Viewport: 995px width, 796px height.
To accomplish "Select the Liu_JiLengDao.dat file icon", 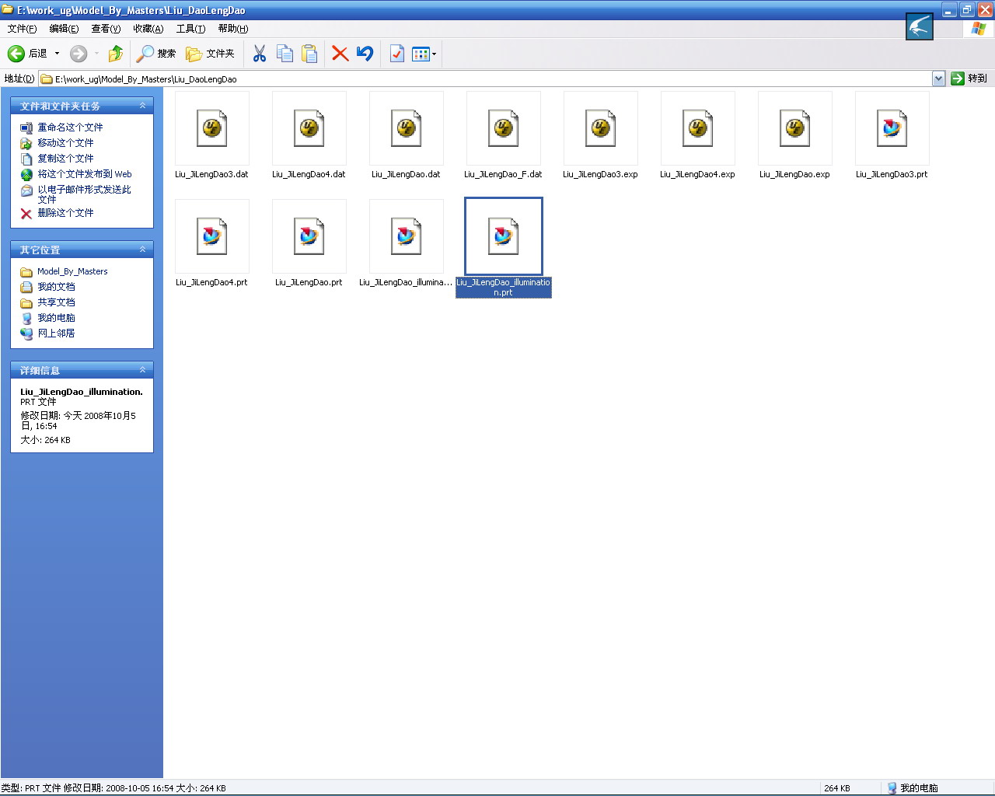I will 407,128.
